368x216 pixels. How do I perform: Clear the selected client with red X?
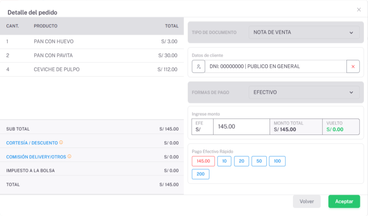pyautogui.click(x=353, y=67)
